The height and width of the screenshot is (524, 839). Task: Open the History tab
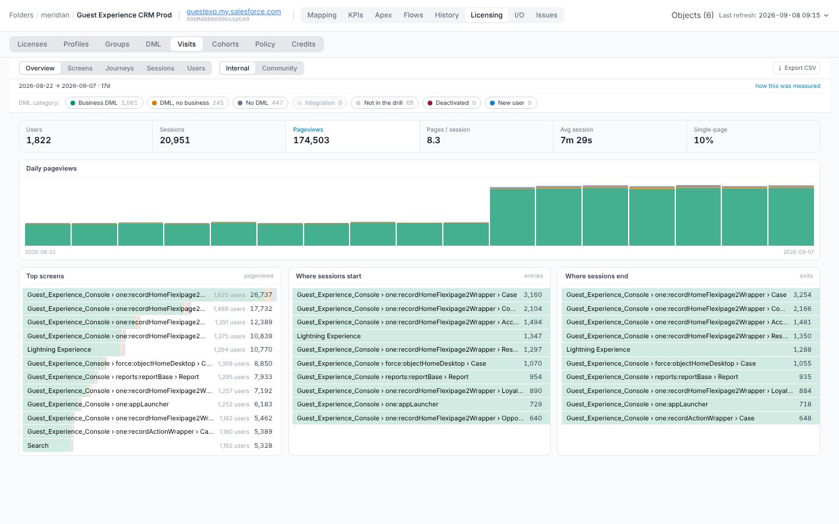(447, 15)
